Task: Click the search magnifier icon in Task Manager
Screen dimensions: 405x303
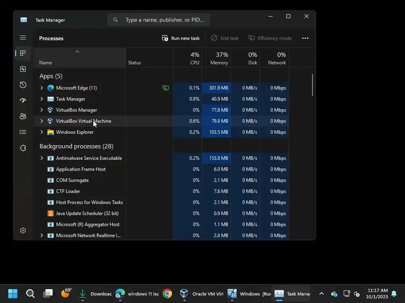Action: coord(115,20)
